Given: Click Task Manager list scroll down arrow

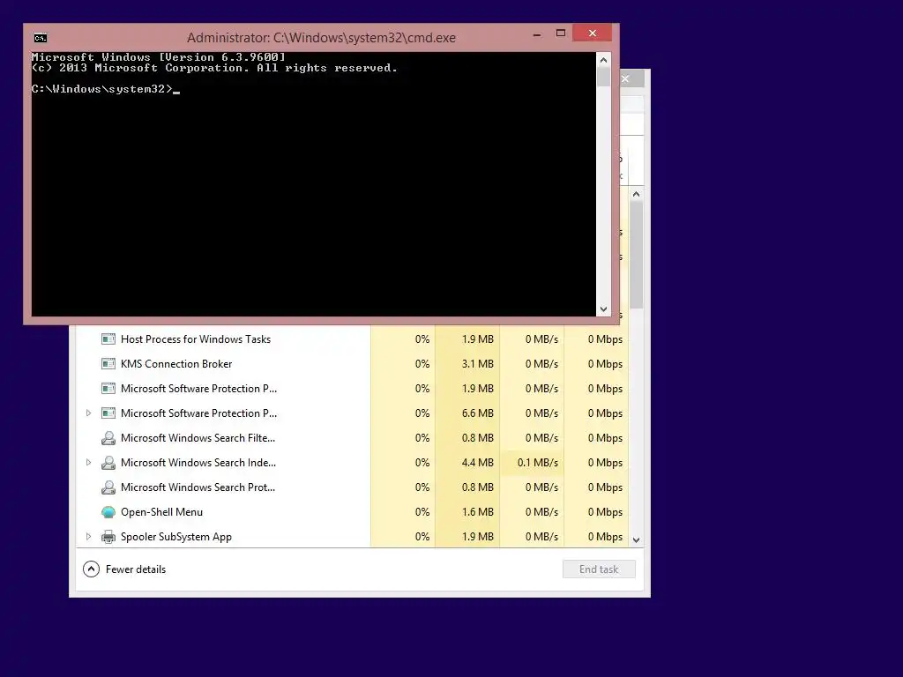Looking at the screenshot, I should pyautogui.click(x=637, y=540).
